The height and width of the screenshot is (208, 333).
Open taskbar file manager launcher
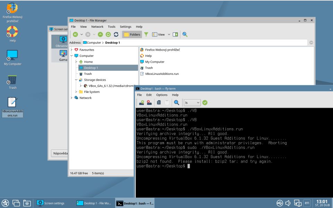click(27, 203)
